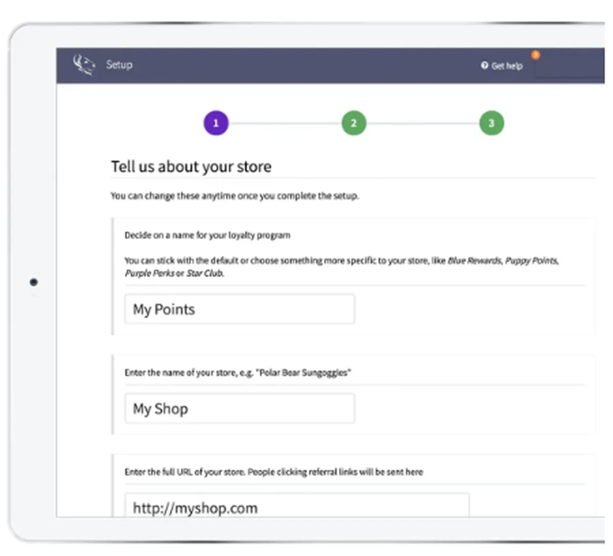Click the 'Tell us about your store' heading

[191, 166]
